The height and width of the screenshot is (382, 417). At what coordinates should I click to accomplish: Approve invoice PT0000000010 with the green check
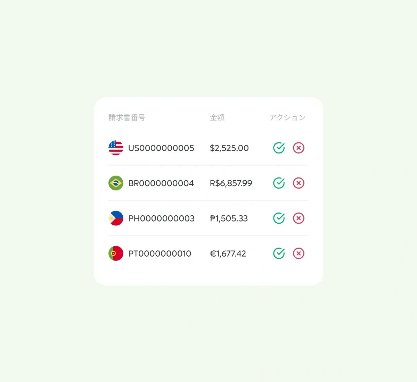tap(279, 254)
